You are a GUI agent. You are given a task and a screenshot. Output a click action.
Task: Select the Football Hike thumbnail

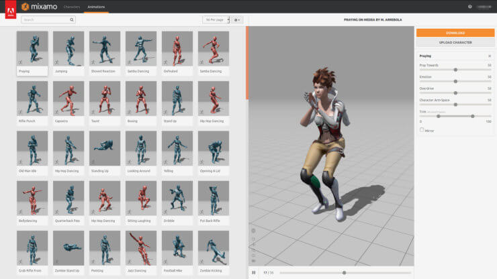177,248
